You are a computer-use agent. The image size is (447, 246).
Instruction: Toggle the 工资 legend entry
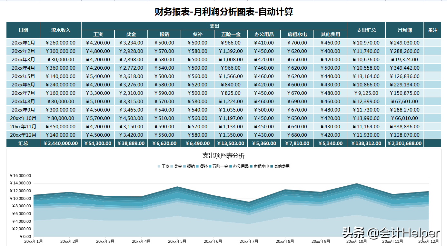pos(165,166)
